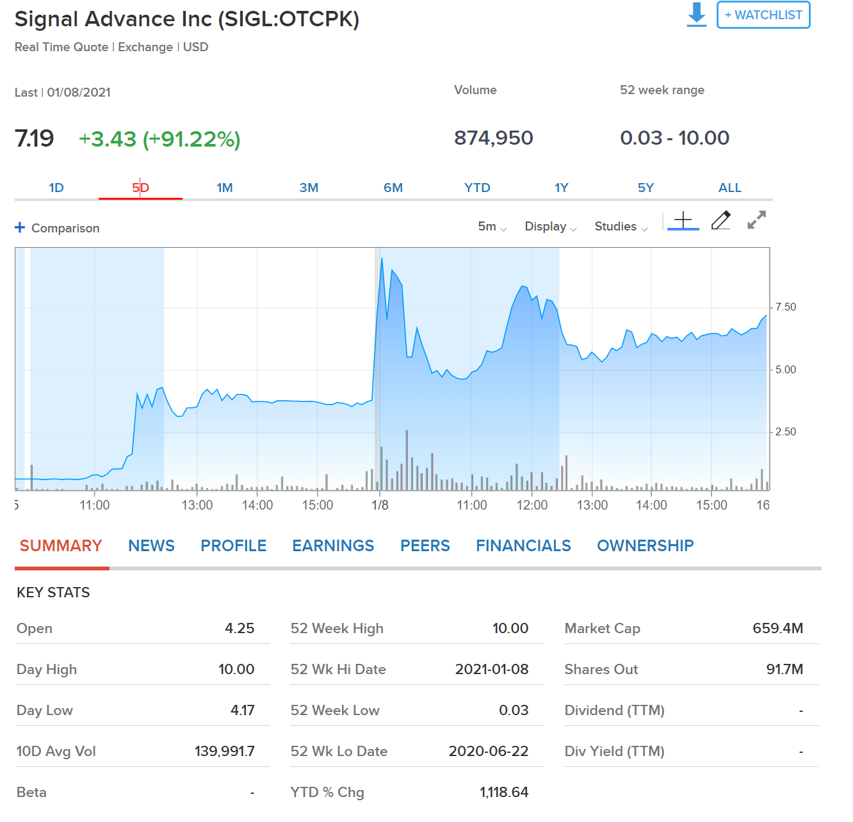
Task: Select the 5D time range
Action: (140, 188)
